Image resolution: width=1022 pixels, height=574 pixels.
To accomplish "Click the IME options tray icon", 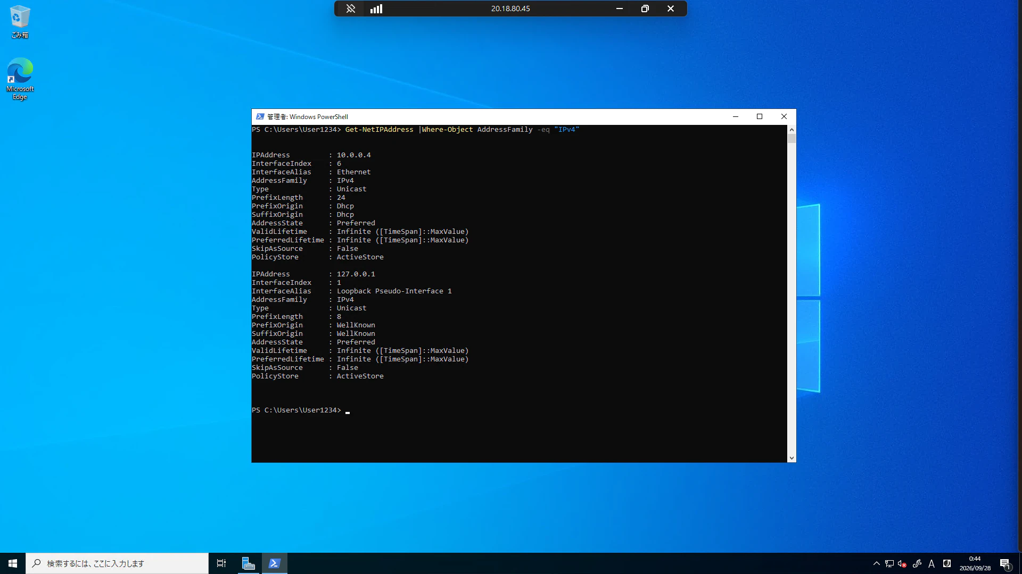I will [x=947, y=563].
